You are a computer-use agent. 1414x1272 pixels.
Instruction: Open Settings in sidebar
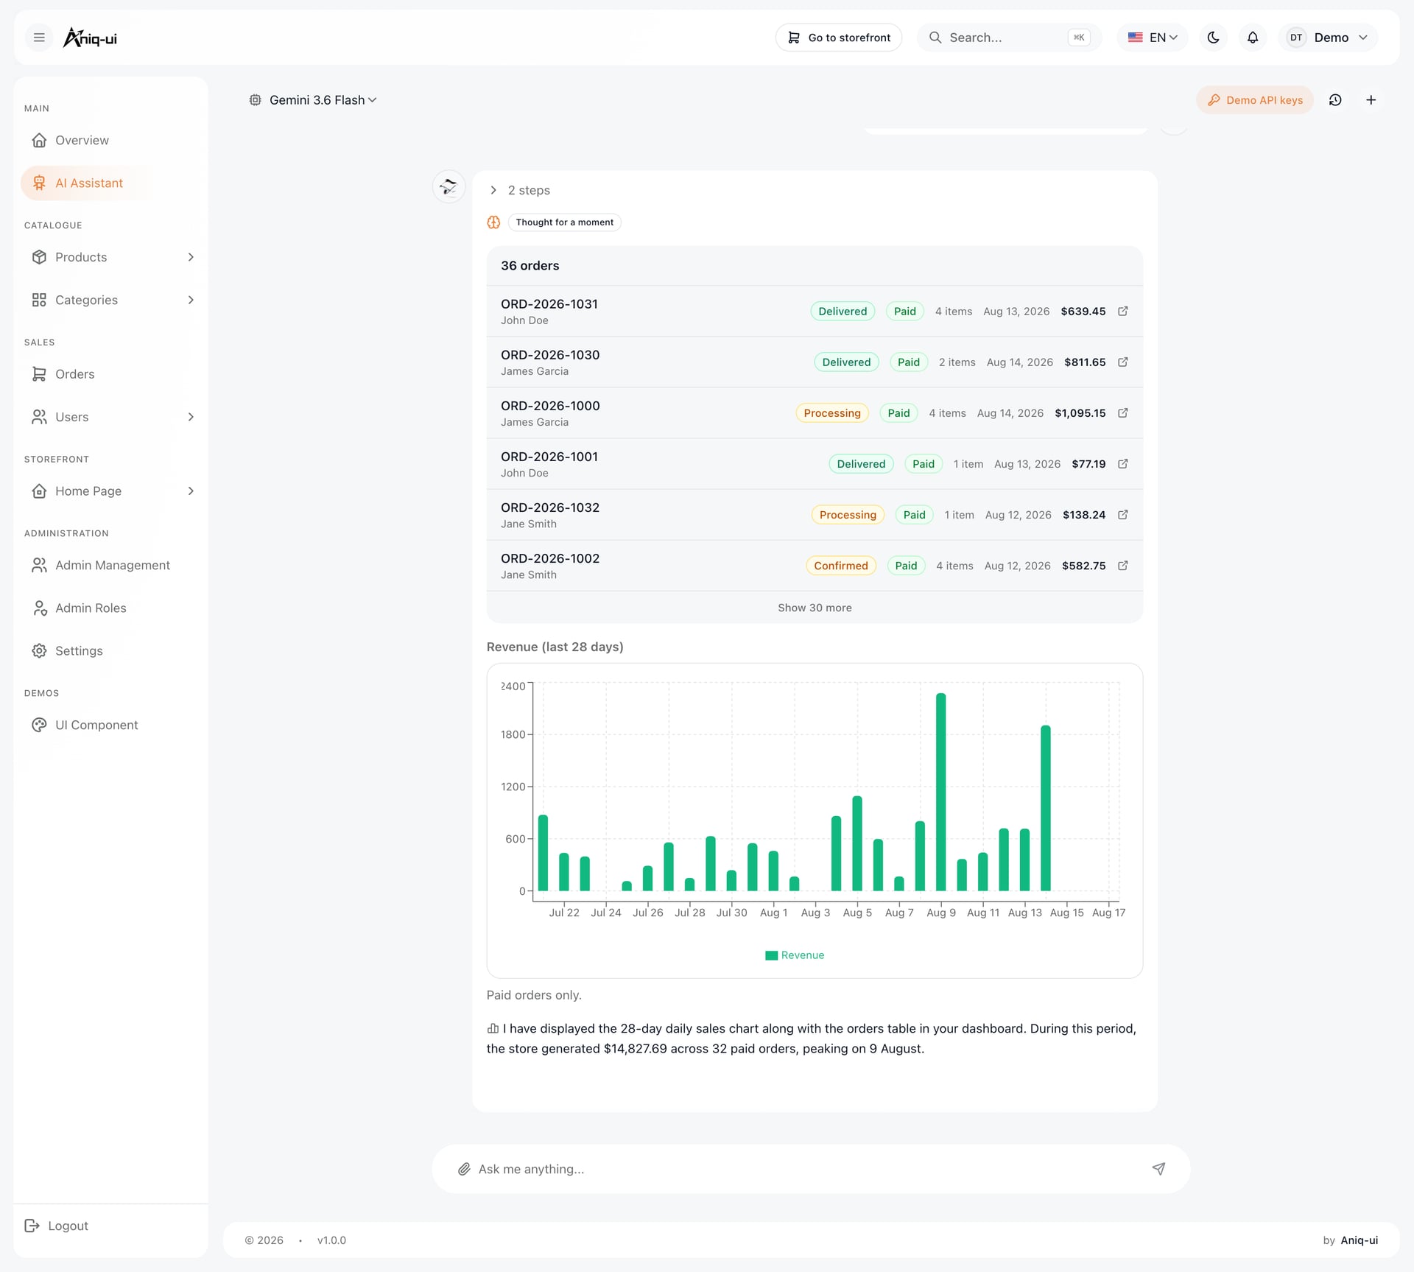110,651
